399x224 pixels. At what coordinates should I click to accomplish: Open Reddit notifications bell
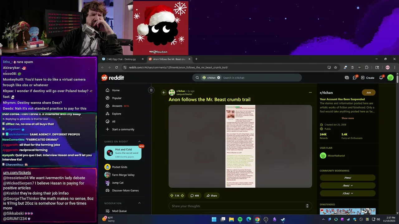[x=381, y=77]
